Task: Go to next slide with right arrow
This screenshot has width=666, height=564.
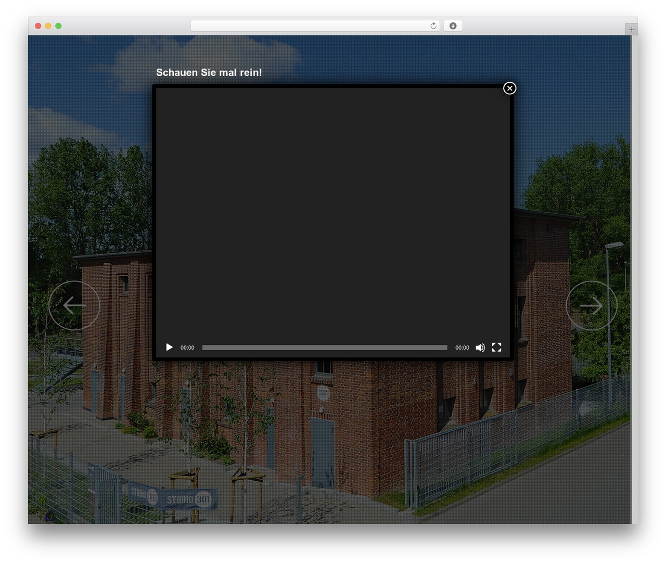Action: (x=592, y=305)
